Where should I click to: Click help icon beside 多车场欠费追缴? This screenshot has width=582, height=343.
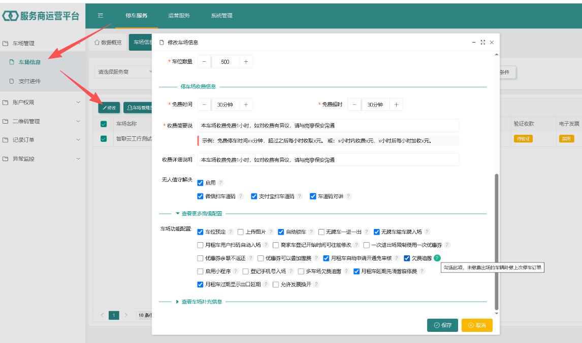(346, 272)
